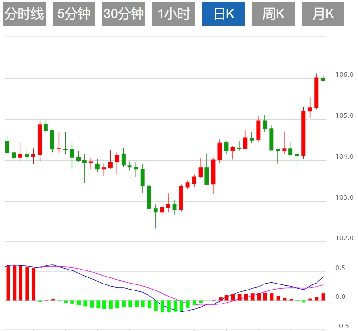
Task: Select the active 日K daily chart tab
Action: 223,14
